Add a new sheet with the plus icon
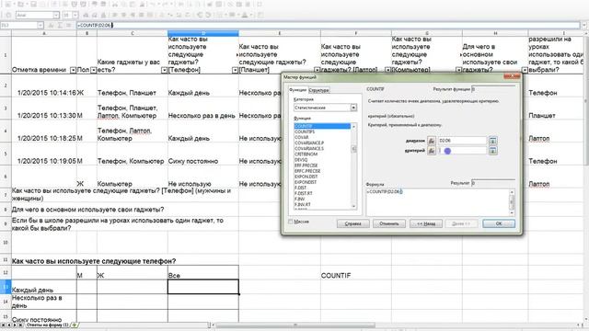The height and width of the screenshot is (331, 589). click(75, 325)
